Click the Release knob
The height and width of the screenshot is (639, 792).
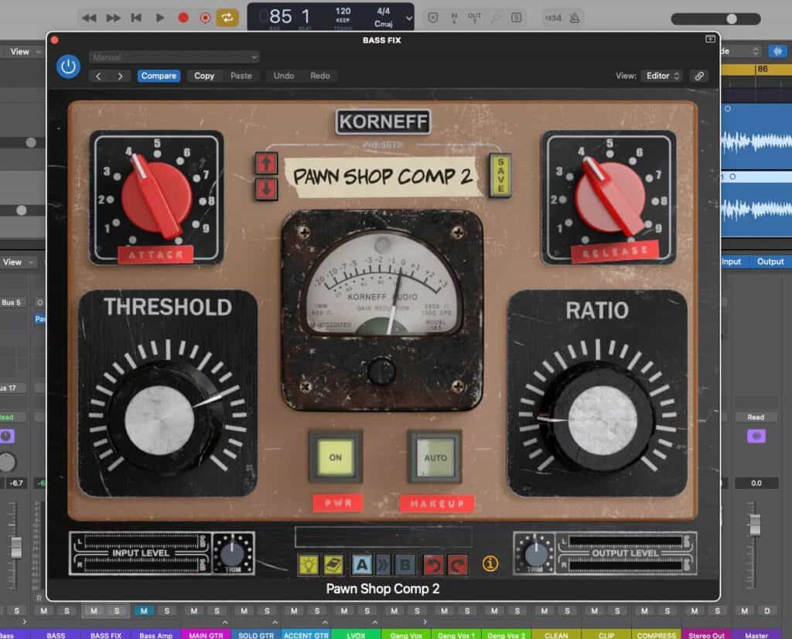609,197
